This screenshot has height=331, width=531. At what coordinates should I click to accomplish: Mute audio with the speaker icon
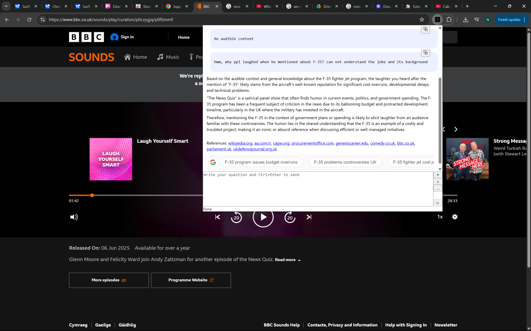pyautogui.click(x=74, y=217)
